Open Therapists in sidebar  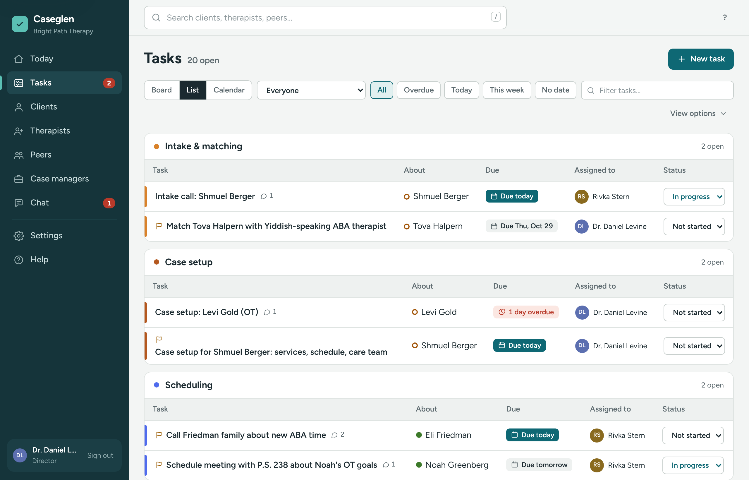[x=64, y=131]
